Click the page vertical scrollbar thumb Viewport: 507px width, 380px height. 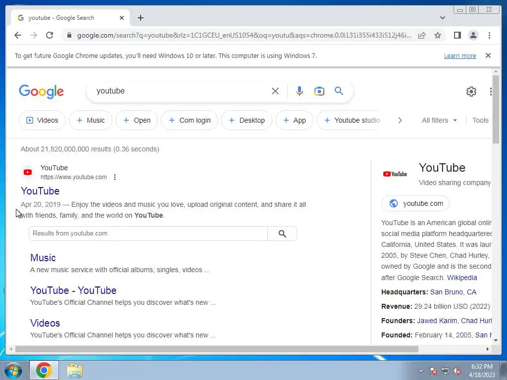coord(496,109)
